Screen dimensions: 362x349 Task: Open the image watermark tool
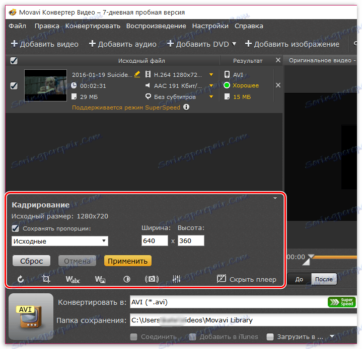pos(100,279)
